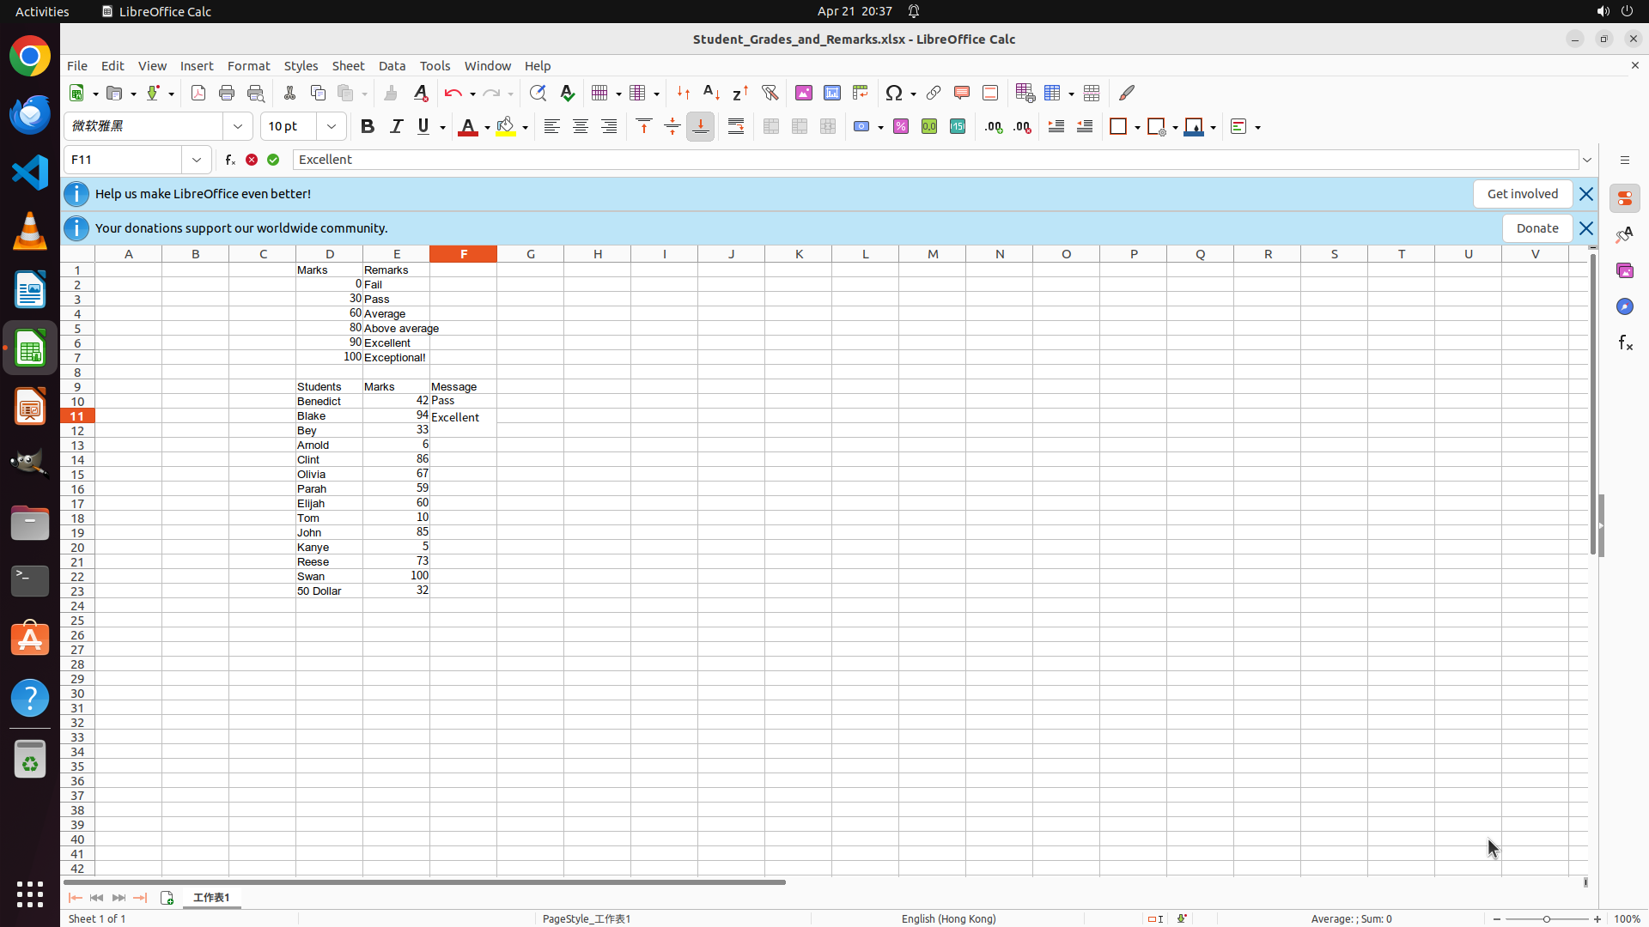Screen dimensions: 1649x927
Task: Click the Format as Percent icon
Action: 901,127
